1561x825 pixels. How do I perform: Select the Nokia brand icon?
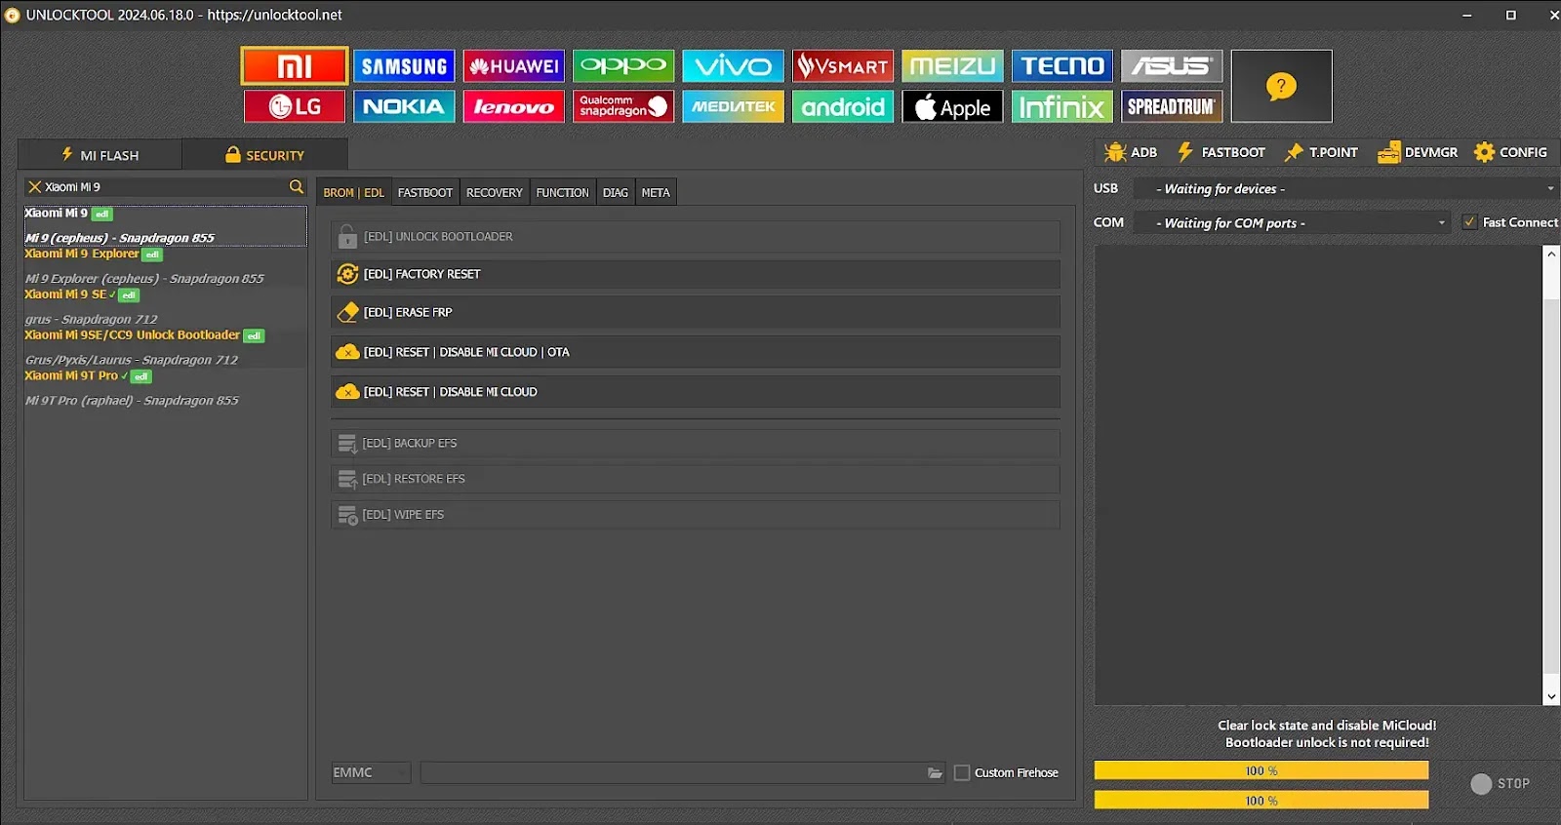coord(404,106)
